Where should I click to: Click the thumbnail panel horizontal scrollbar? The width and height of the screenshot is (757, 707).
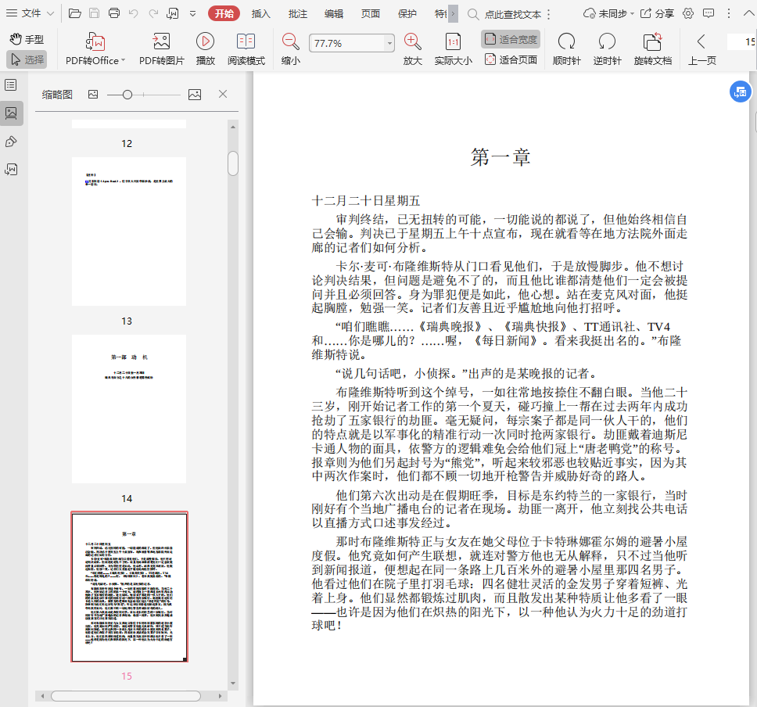[126, 696]
